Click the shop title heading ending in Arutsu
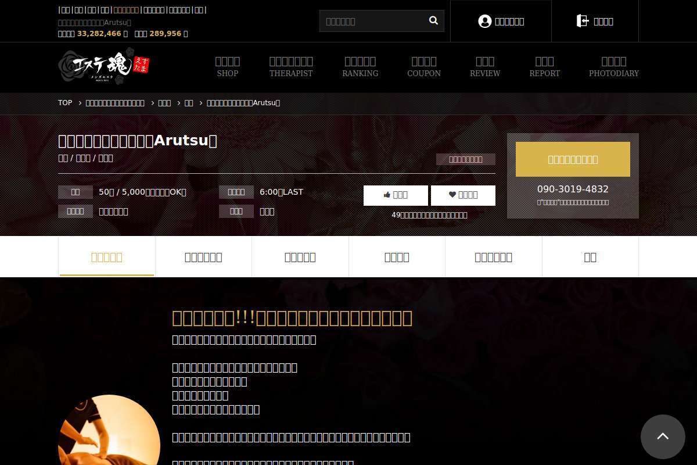The image size is (697, 465). 138,141
